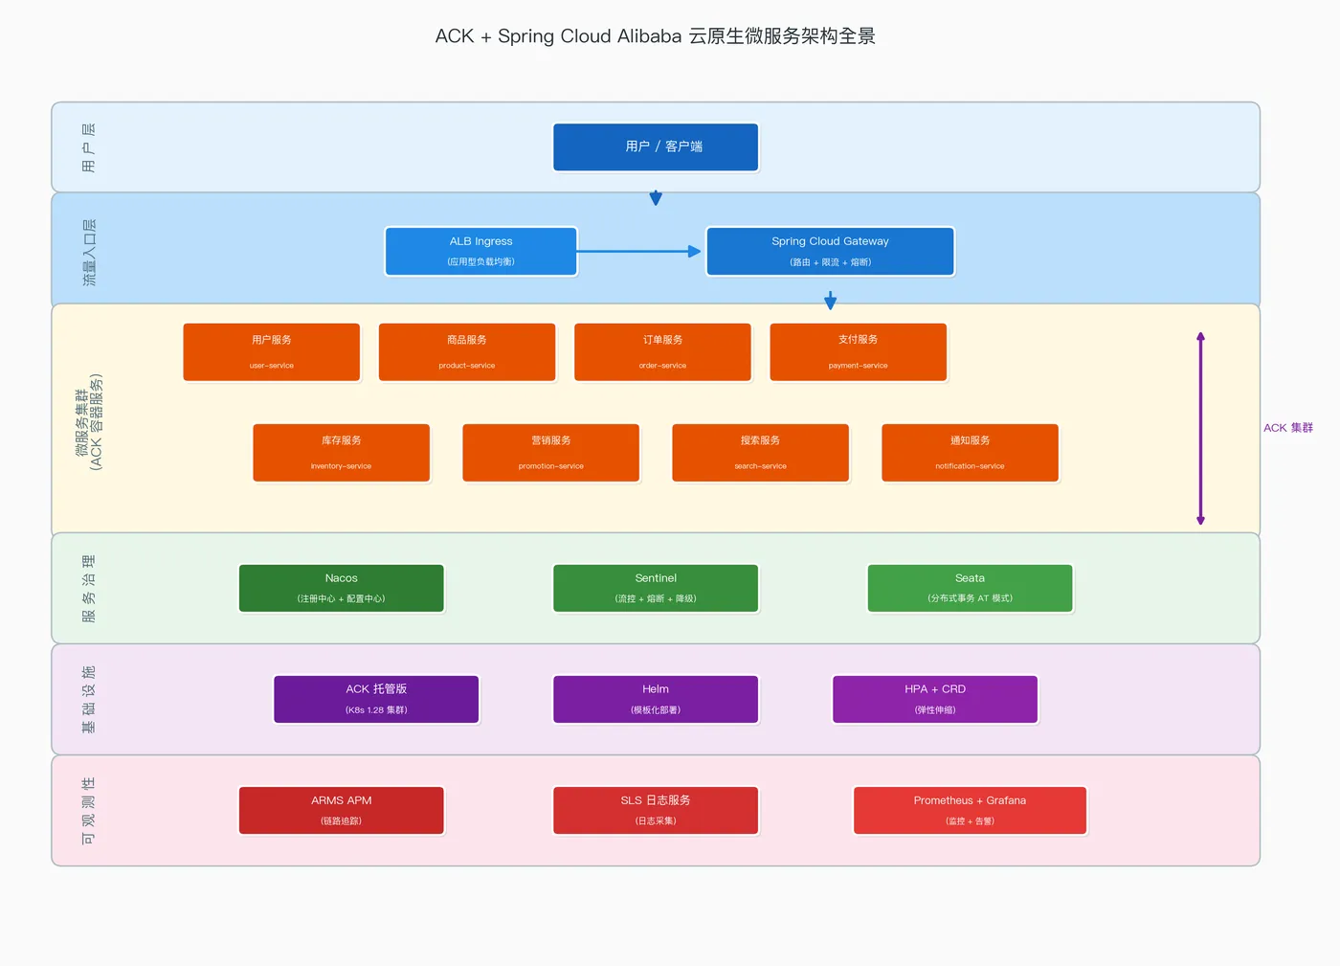The width and height of the screenshot is (1340, 966).
Task: Click the 库存服务 inventory-service box
Action: [342, 453]
